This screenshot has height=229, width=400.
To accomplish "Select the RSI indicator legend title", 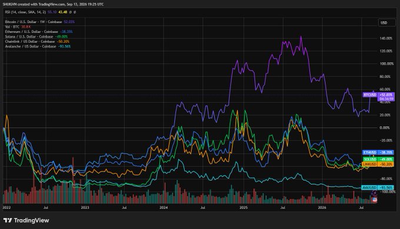I will click(25, 12).
